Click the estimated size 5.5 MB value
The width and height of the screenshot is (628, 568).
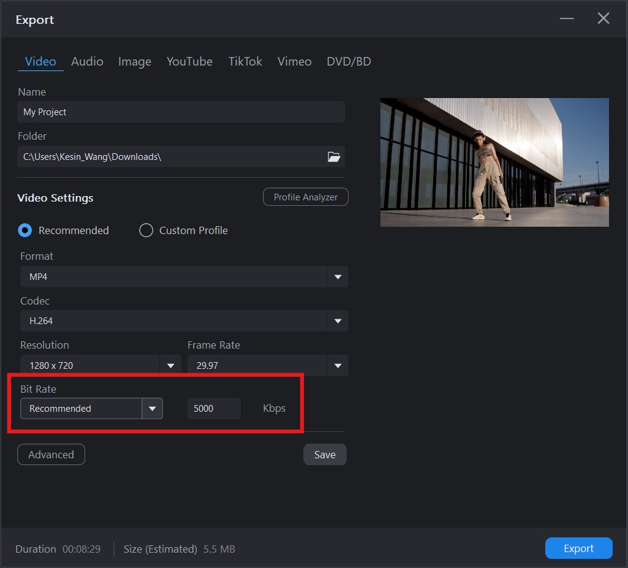219,549
